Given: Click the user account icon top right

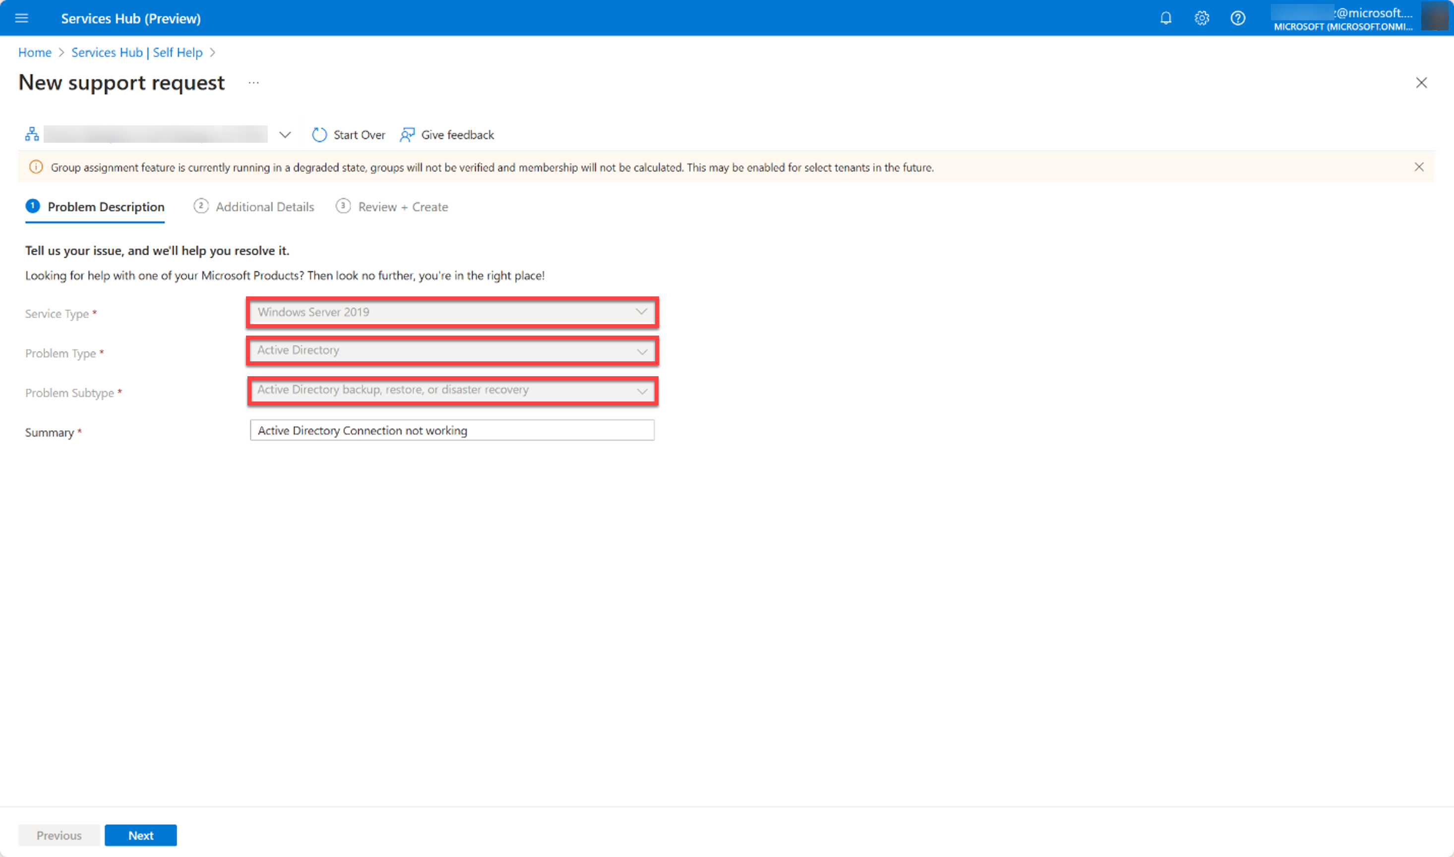Looking at the screenshot, I should point(1424,17).
